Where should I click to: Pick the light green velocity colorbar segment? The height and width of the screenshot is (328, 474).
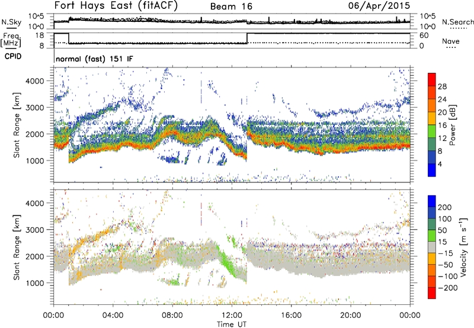click(x=432, y=236)
